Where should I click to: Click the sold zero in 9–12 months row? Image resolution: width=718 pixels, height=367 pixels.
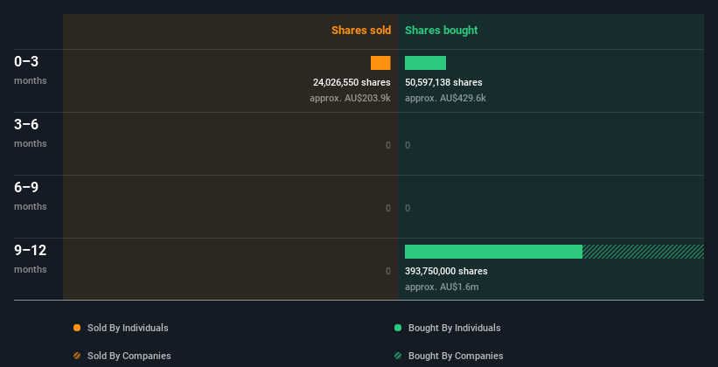pyautogui.click(x=388, y=272)
